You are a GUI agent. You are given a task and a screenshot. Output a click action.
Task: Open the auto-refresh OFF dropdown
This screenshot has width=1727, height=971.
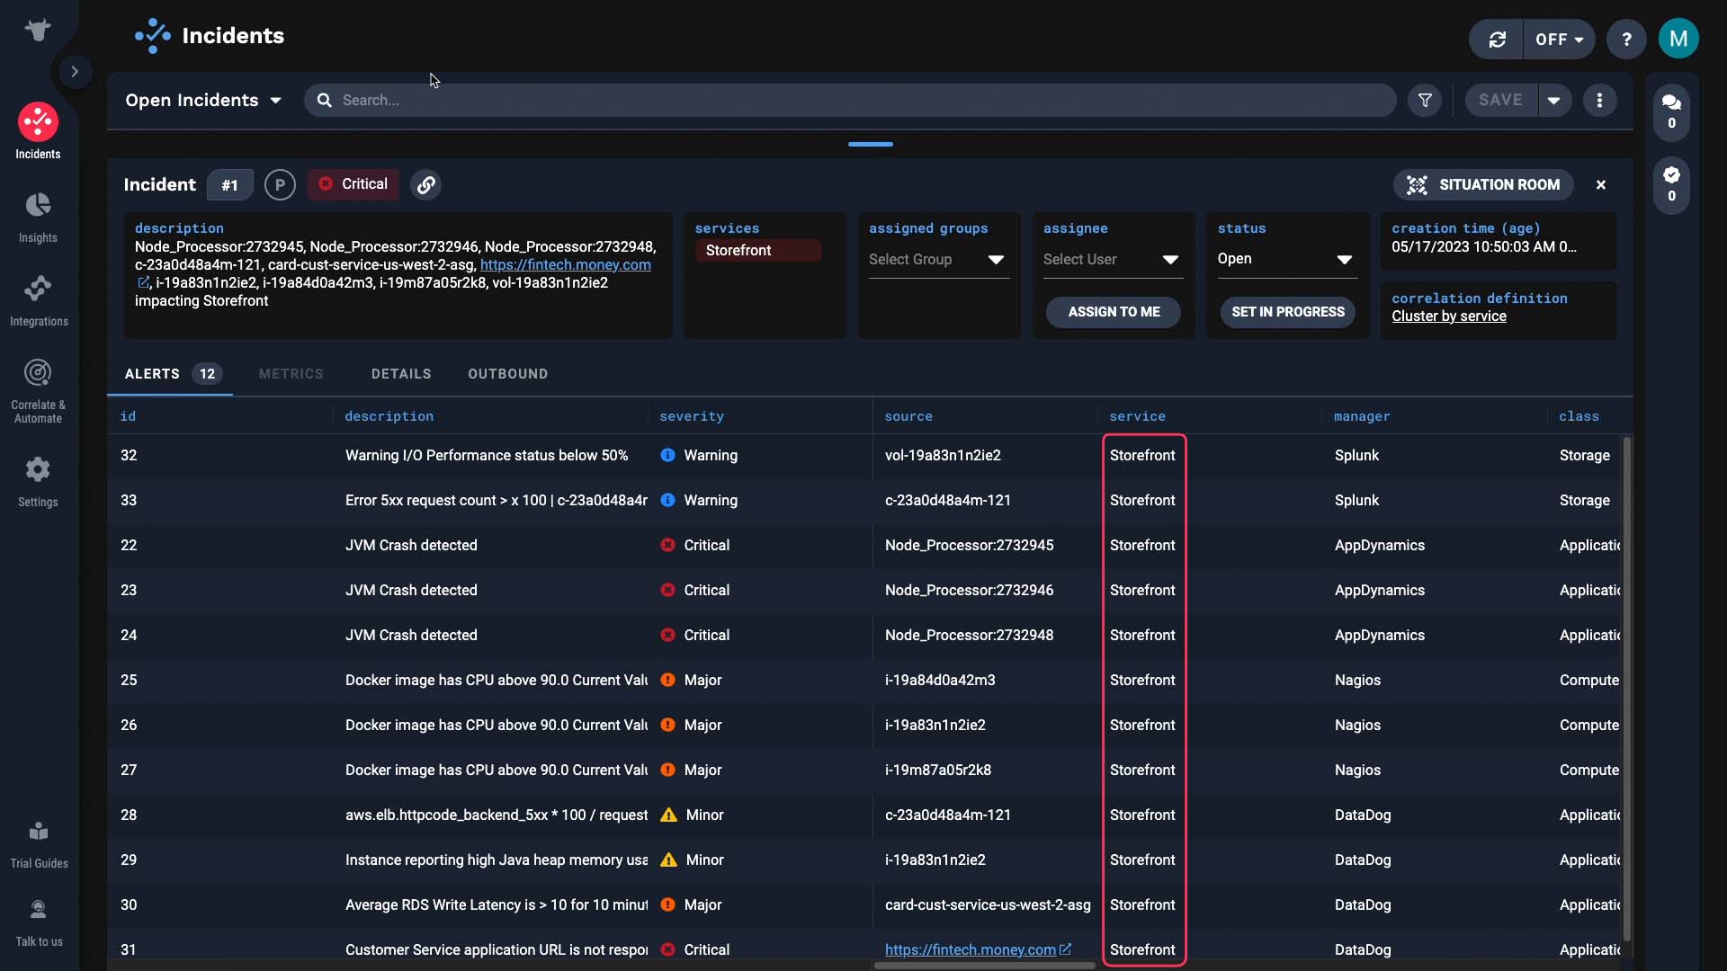click(x=1559, y=40)
